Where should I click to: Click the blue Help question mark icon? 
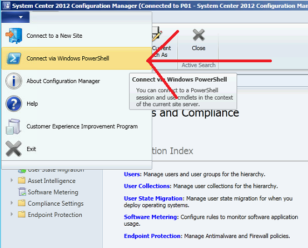pyautogui.click(x=14, y=103)
